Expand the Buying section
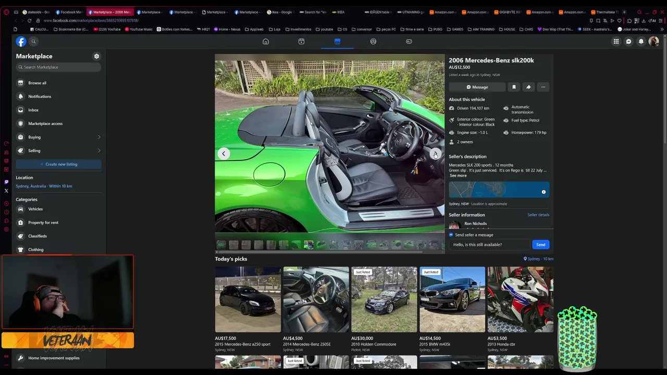Screen dimensions: 667x375 click(58, 137)
